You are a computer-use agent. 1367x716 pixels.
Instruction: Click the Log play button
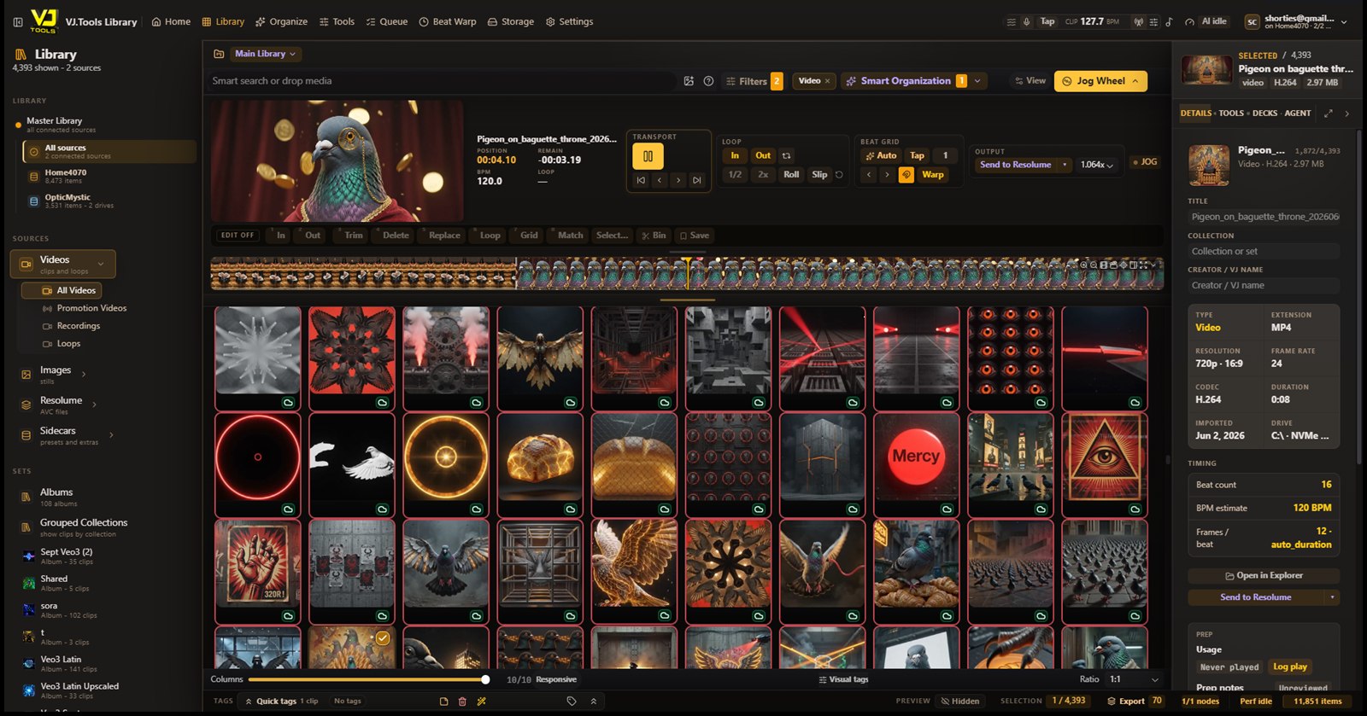(x=1290, y=667)
